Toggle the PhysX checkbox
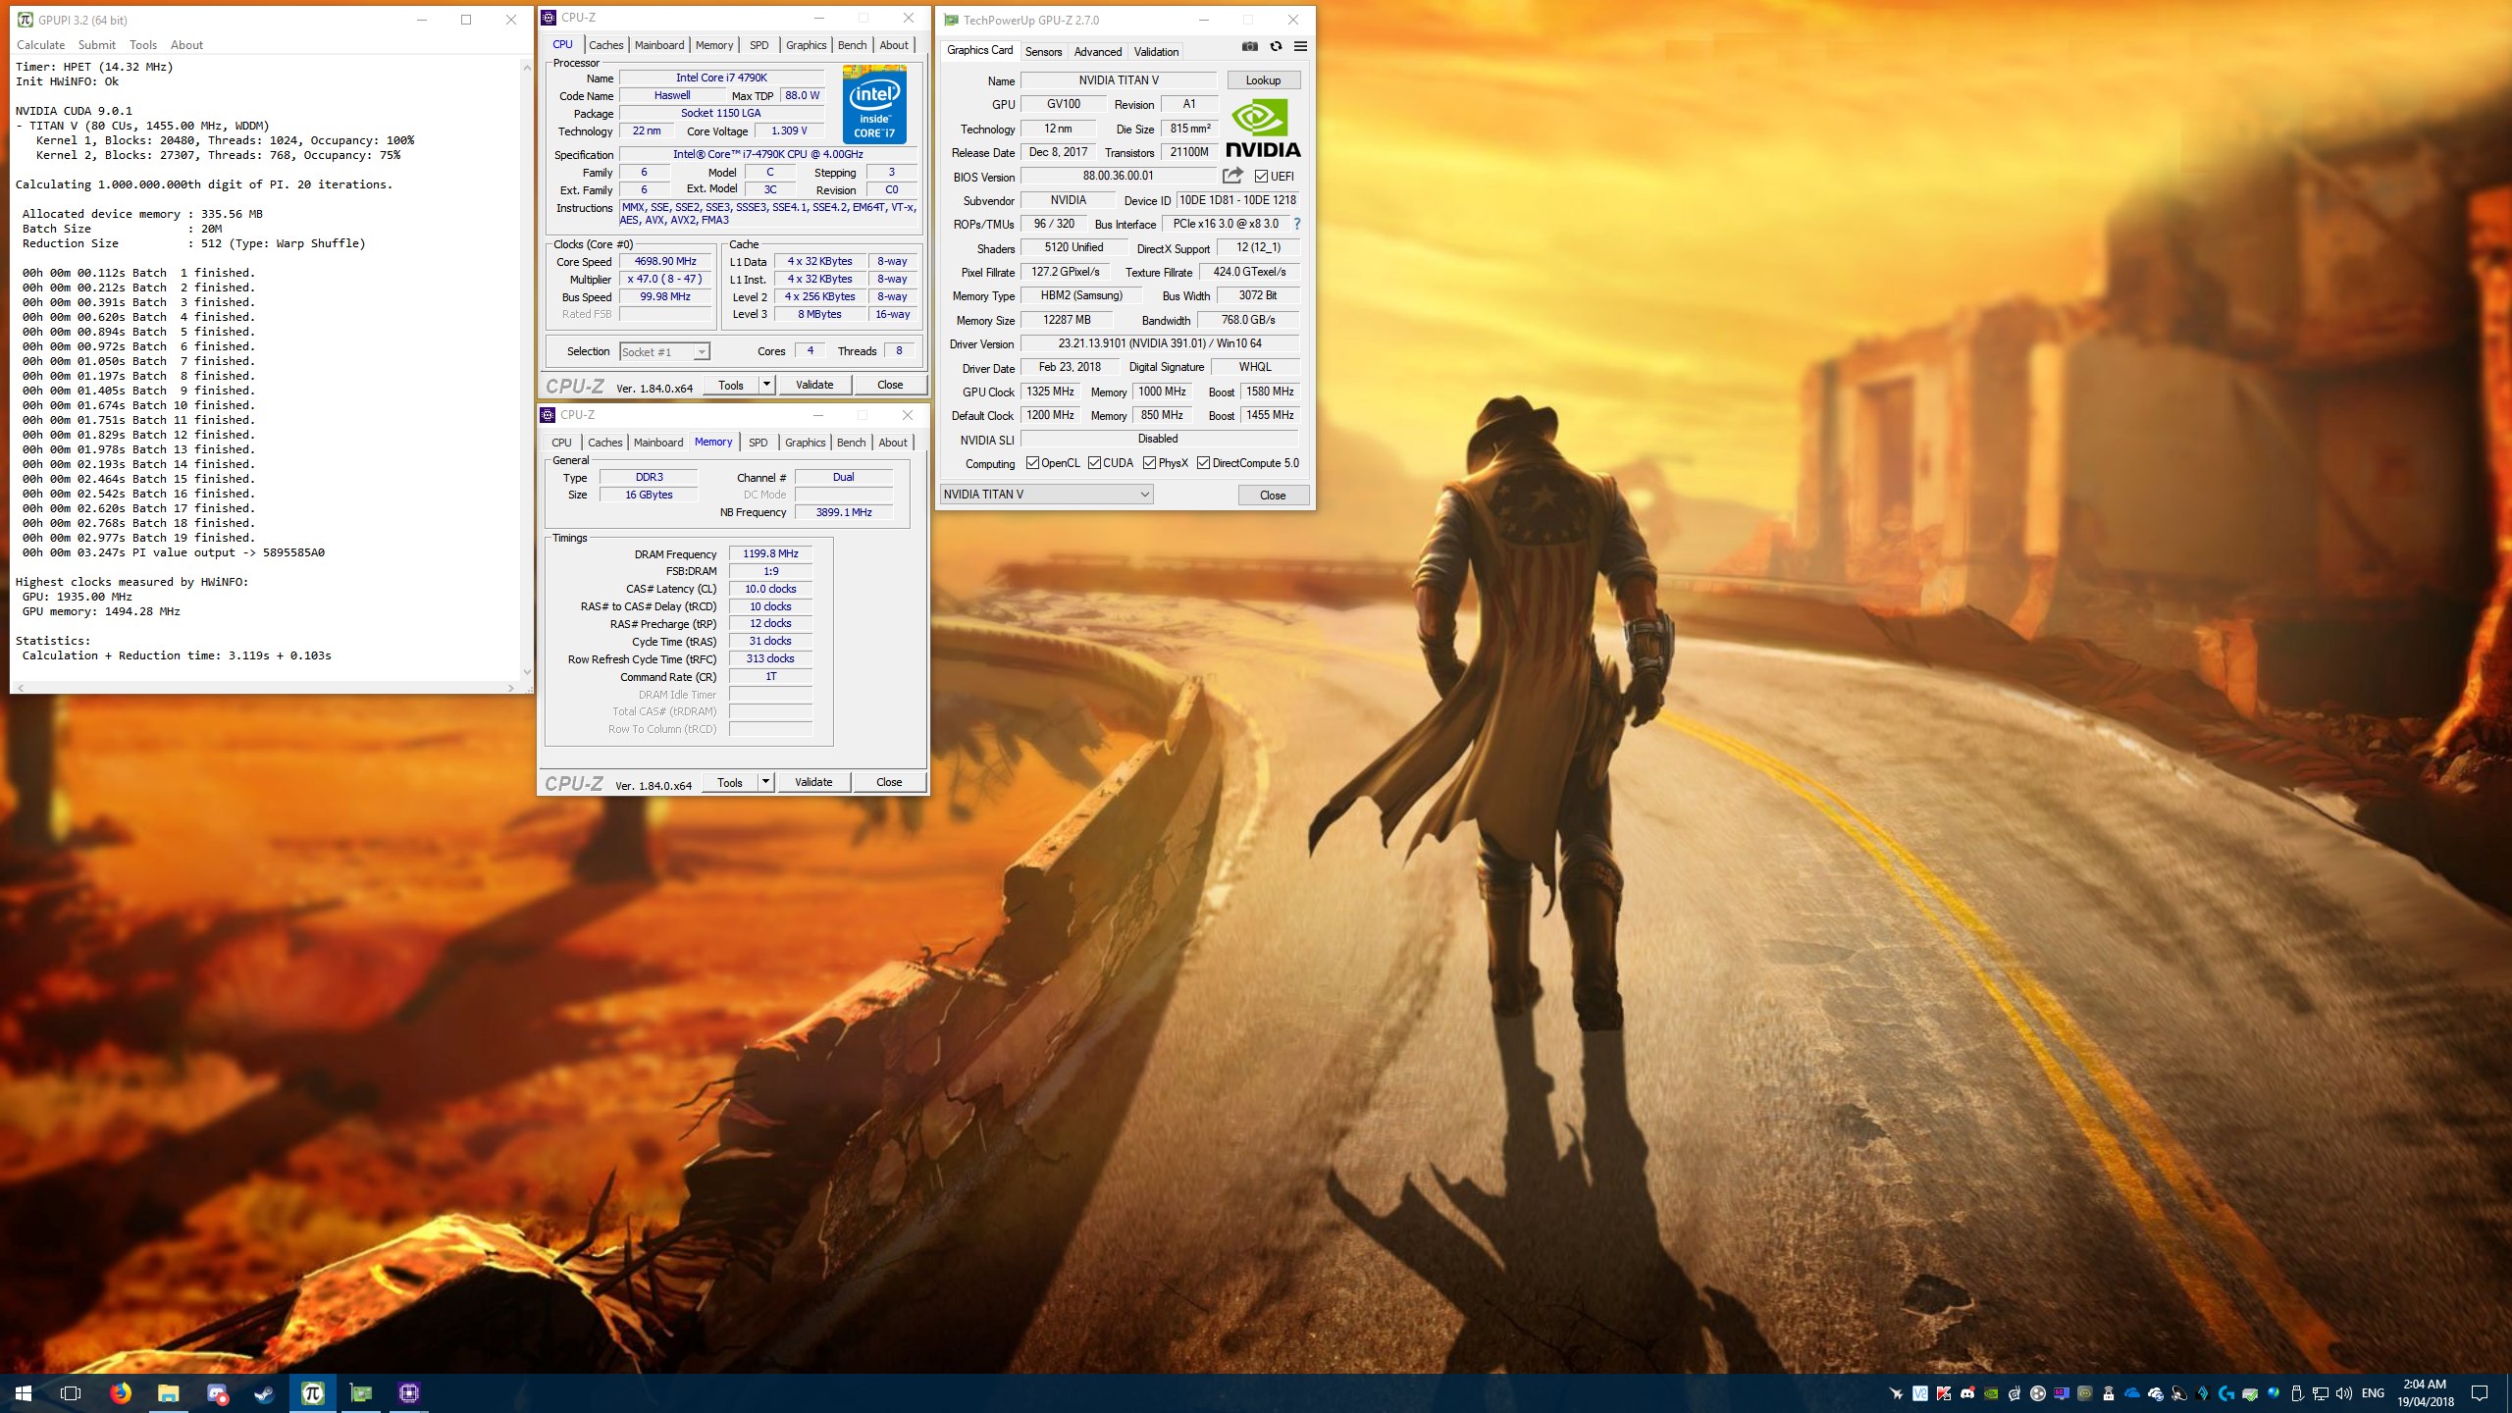 pyautogui.click(x=1149, y=463)
